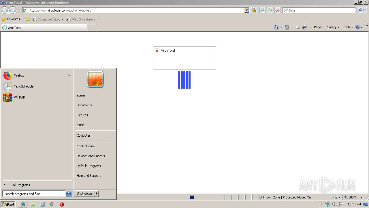The width and height of the screenshot is (369, 208).
Task: Click the Start button
Action: (x=8, y=204)
